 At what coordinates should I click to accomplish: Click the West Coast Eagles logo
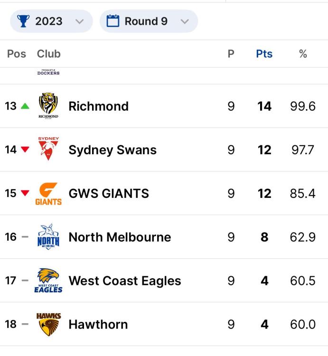(48, 281)
